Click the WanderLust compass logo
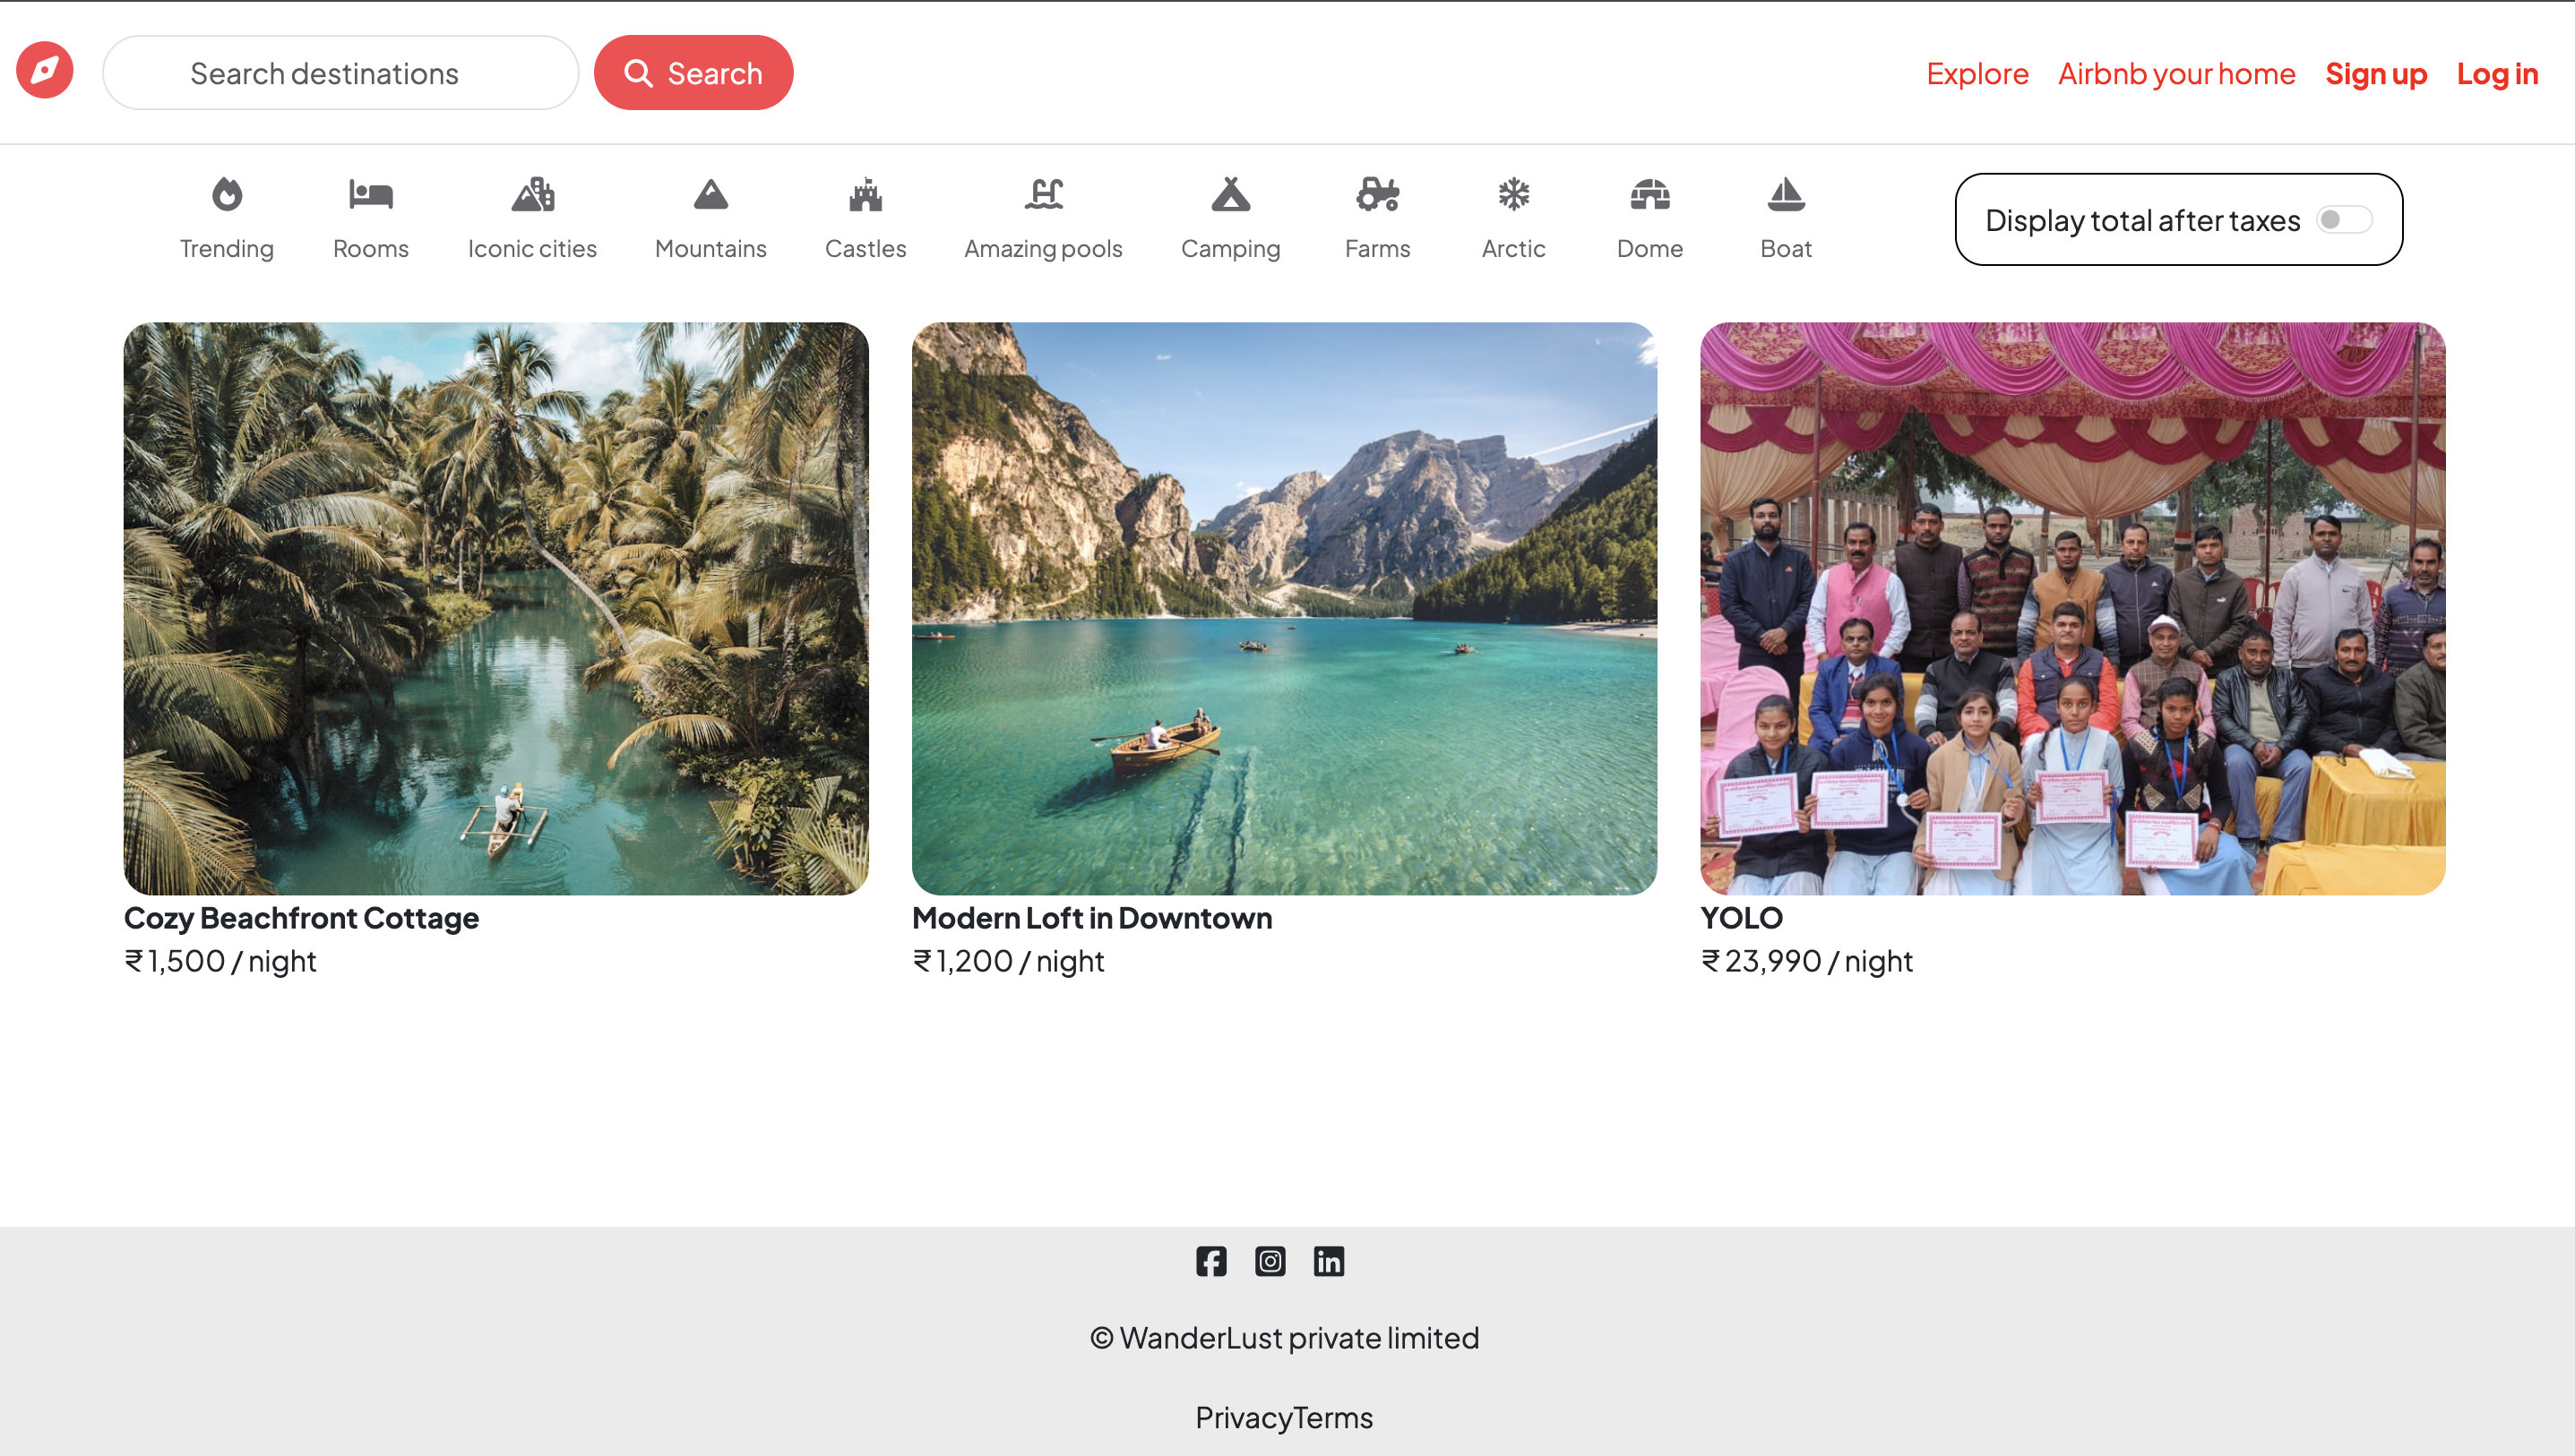The image size is (2575, 1456). click(x=45, y=71)
